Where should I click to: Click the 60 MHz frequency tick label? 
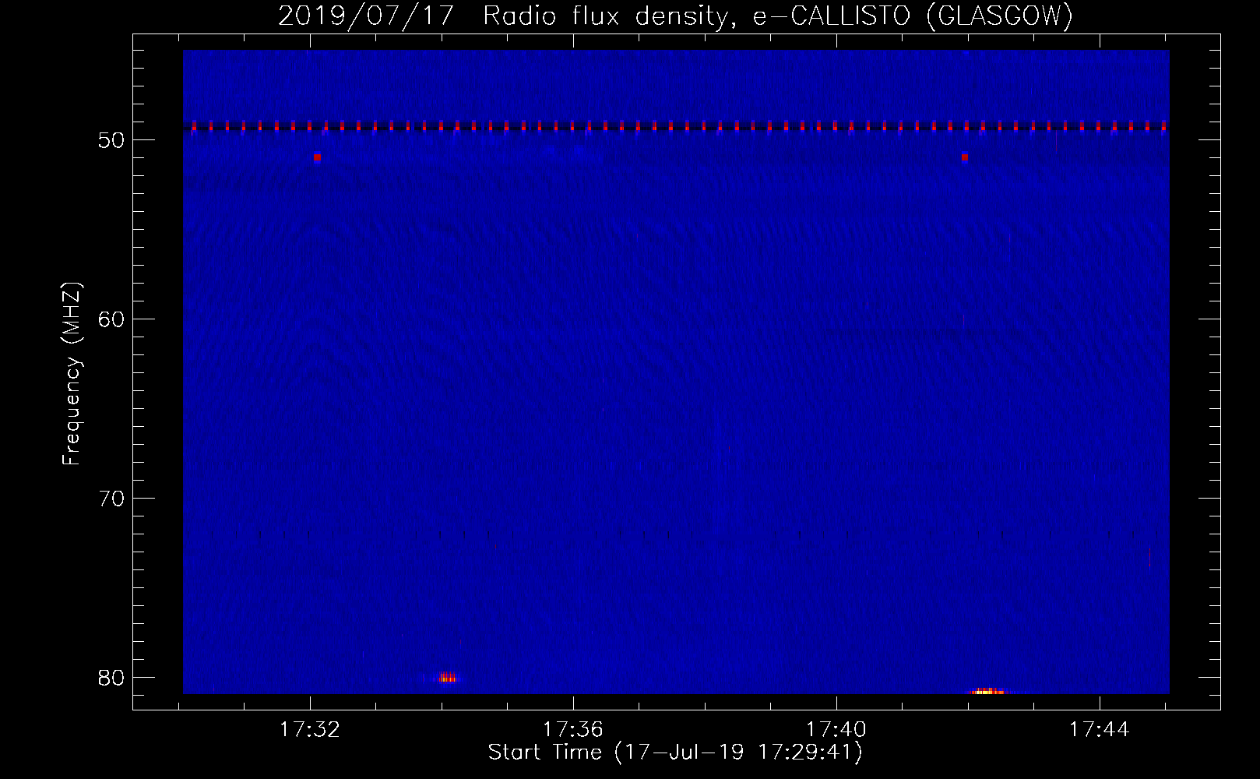[111, 319]
